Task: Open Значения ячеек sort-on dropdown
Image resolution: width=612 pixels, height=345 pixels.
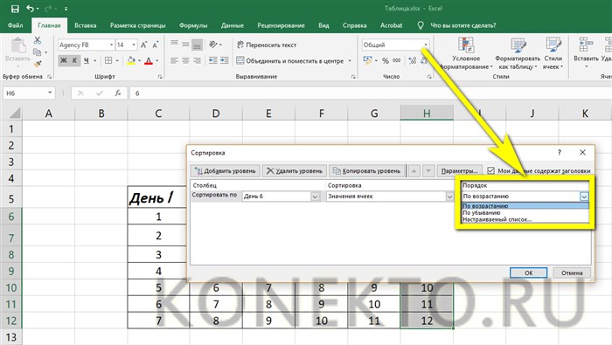Action: pos(449,197)
